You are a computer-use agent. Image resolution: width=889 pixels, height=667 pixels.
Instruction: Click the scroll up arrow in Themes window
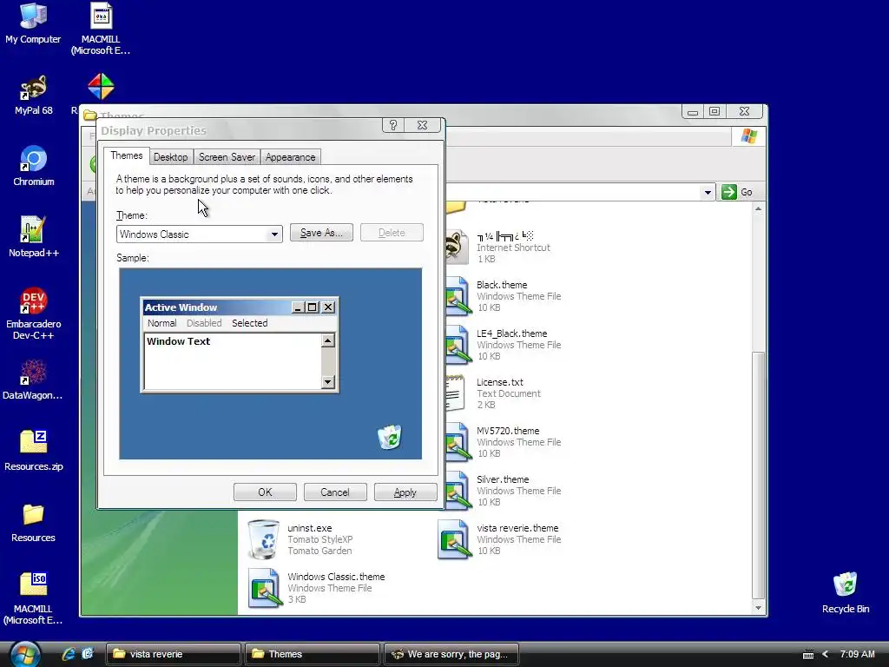pyautogui.click(x=759, y=209)
